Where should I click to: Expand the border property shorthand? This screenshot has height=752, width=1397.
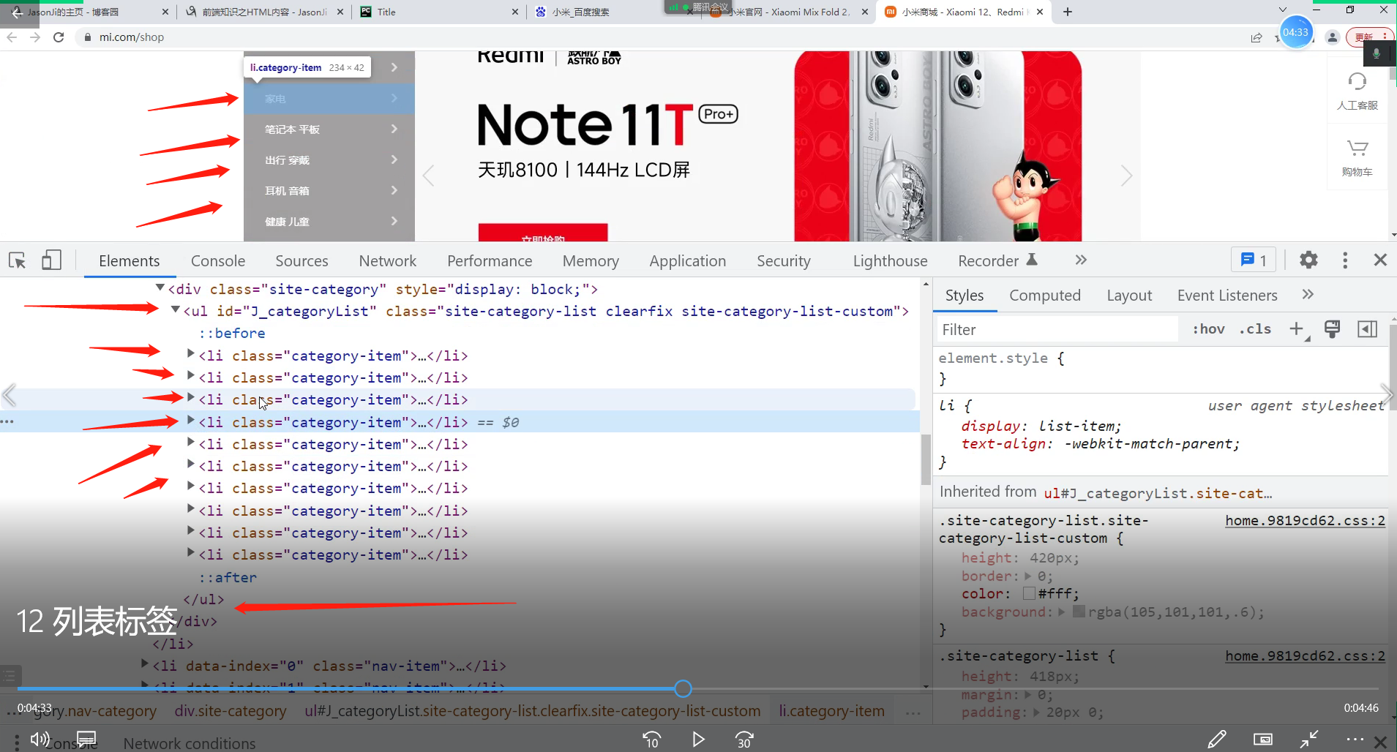point(1027,576)
